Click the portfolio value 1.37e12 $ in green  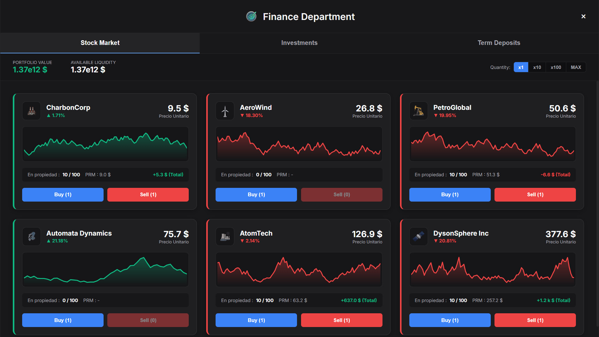click(x=30, y=70)
